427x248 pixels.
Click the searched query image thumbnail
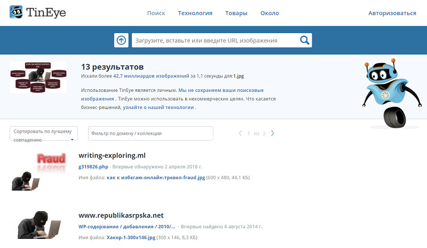38,77
